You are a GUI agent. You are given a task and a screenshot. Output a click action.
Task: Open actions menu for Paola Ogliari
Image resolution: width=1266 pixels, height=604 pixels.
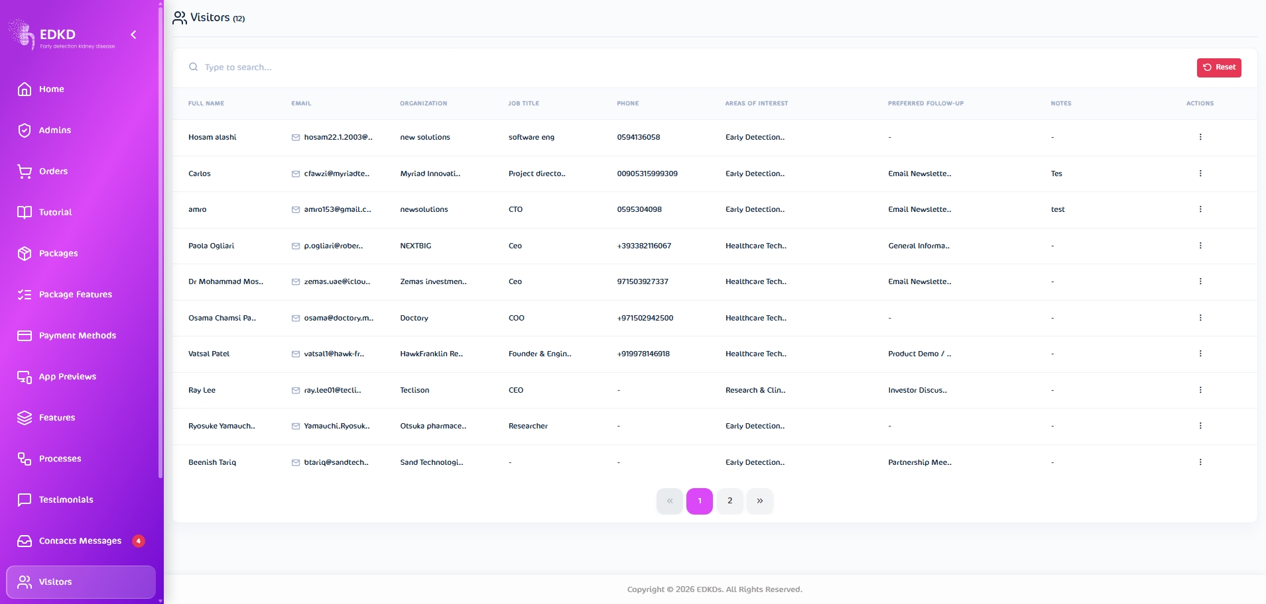[1200, 246]
